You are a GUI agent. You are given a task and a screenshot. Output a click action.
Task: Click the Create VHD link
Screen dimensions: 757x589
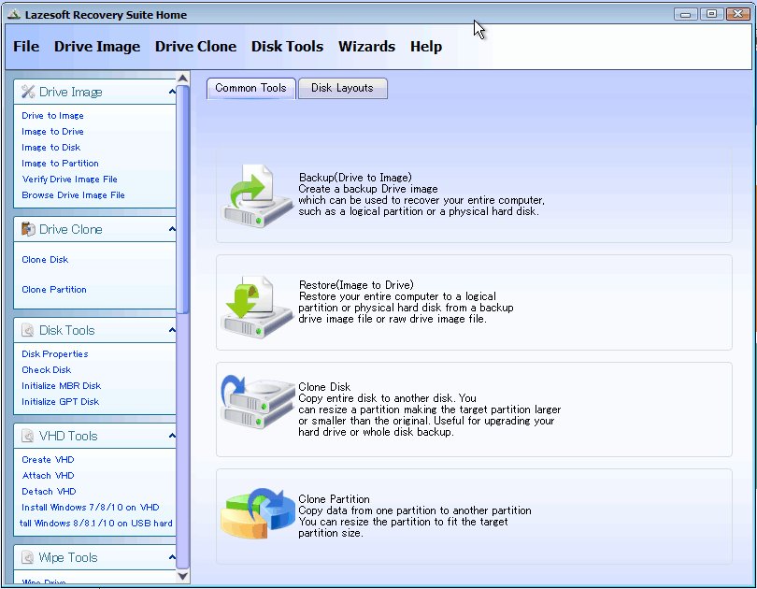[x=48, y=460]
